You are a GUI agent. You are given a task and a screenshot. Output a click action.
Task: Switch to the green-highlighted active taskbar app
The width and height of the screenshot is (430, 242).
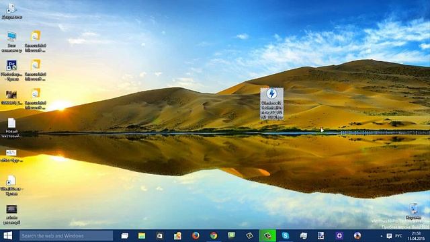[x=267, y=236]
